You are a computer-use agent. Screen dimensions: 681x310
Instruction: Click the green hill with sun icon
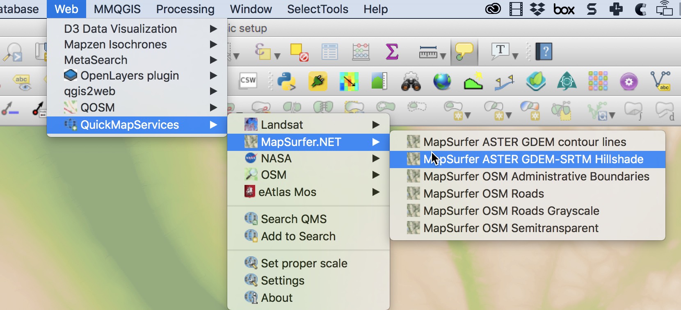point(473,81)
